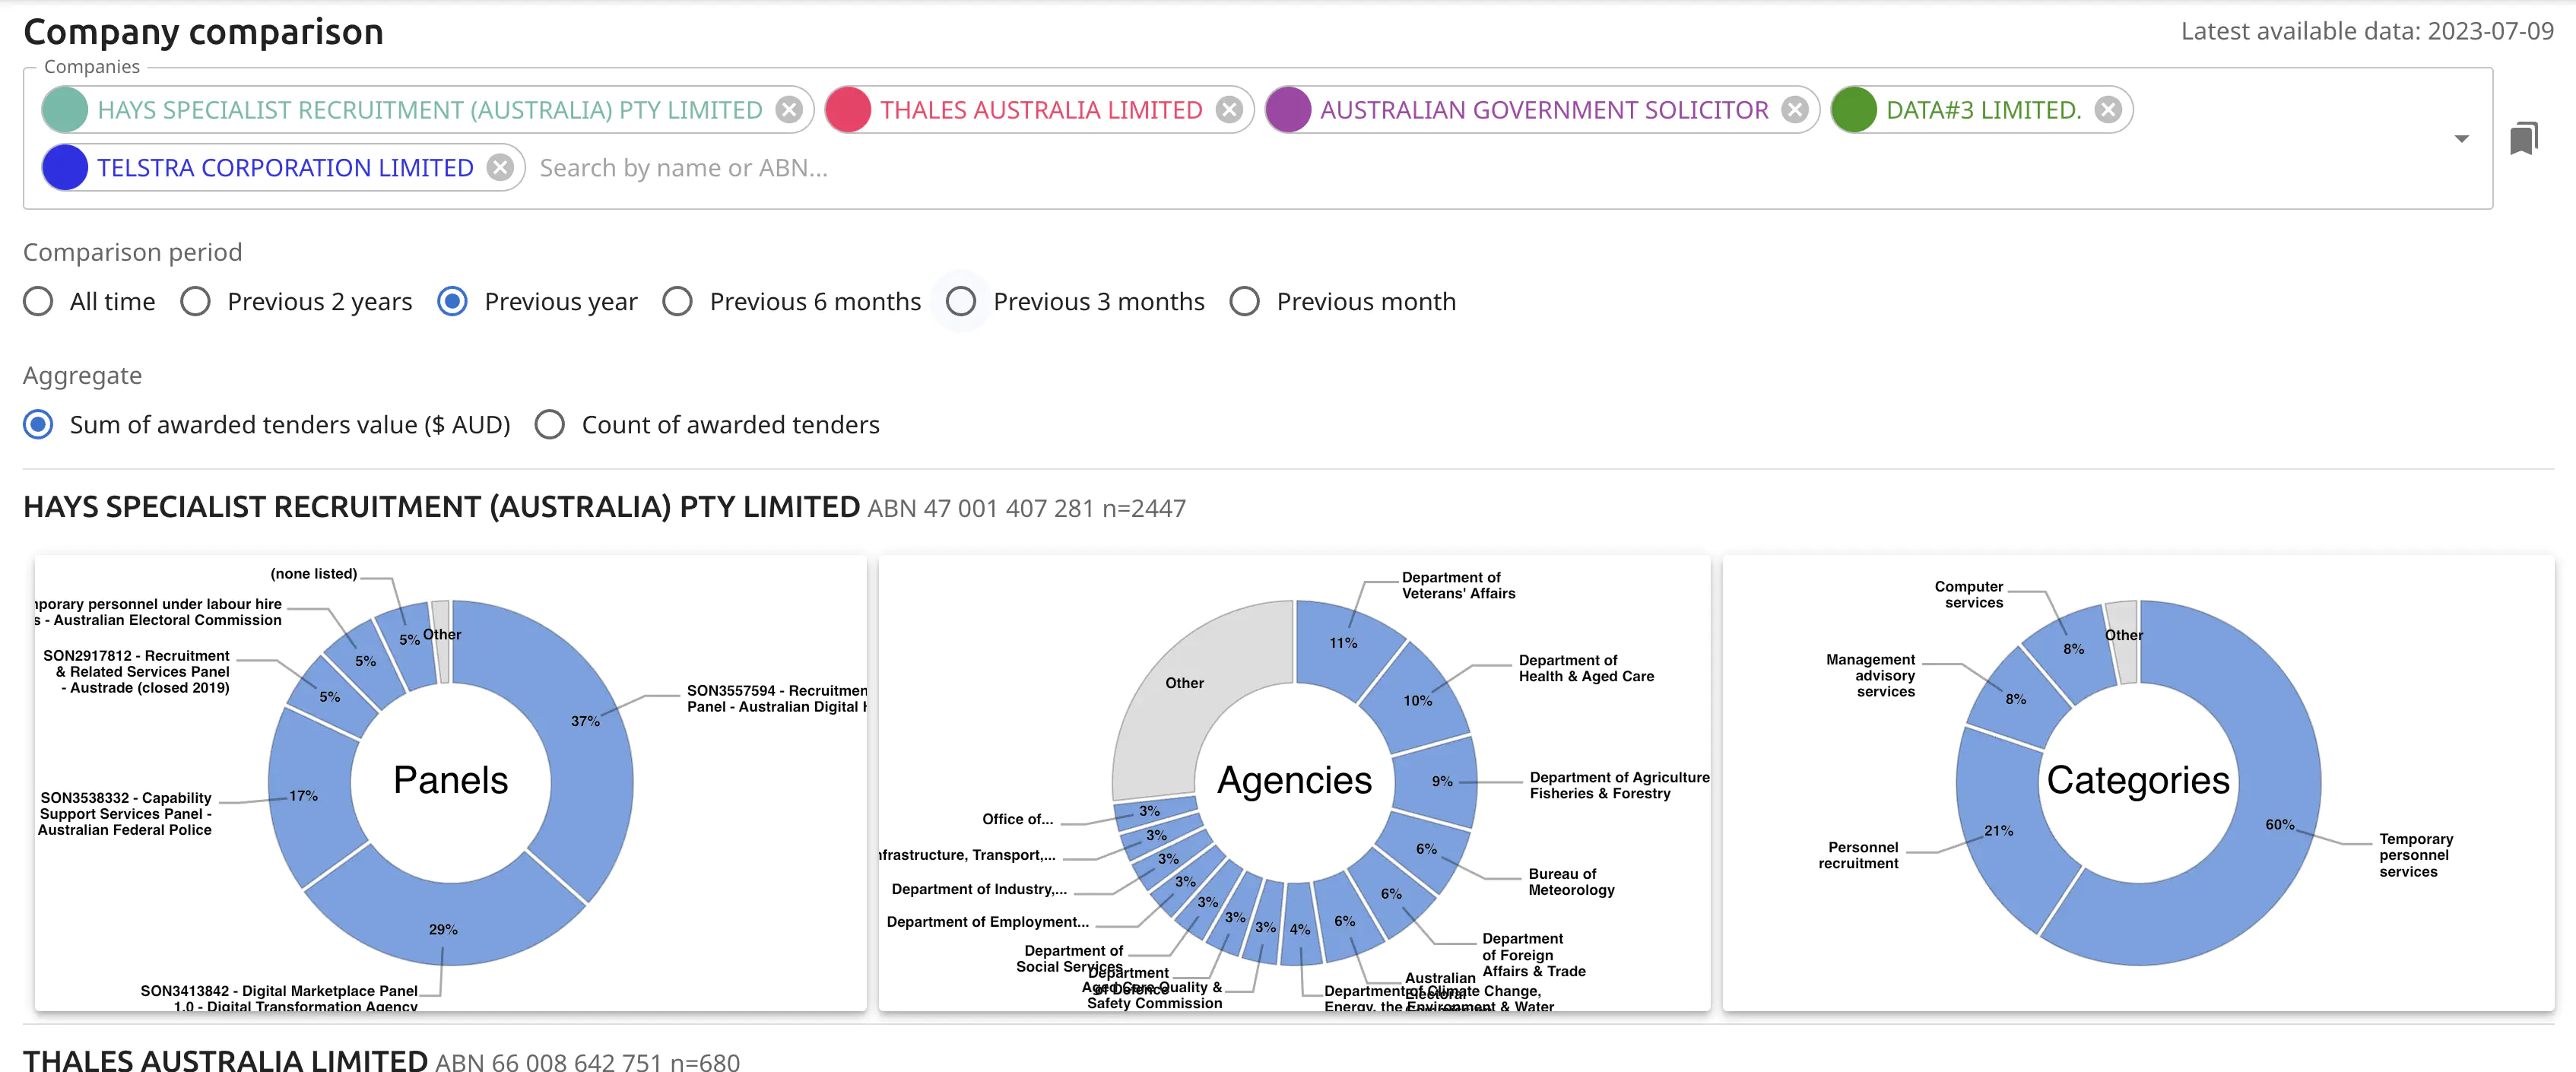Choose Previous month period
Screen dimensions: 2576x1072
point(1245,302)
